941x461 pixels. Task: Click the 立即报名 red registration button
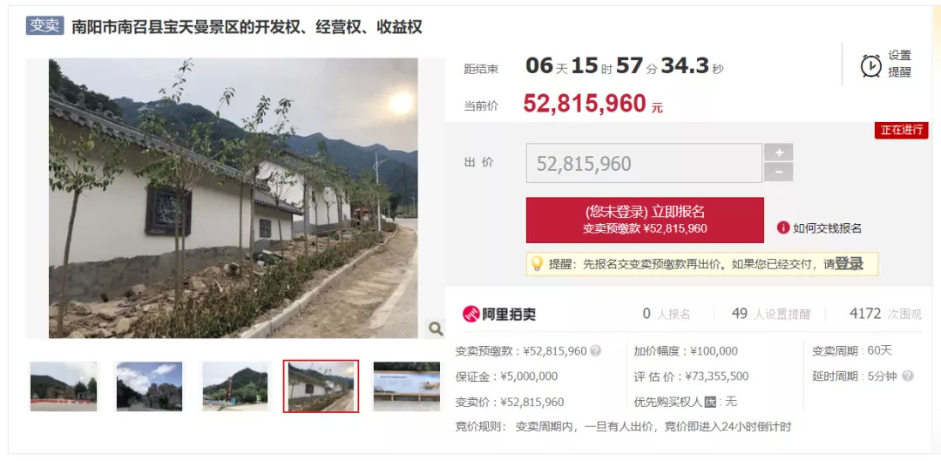(645, 220)
